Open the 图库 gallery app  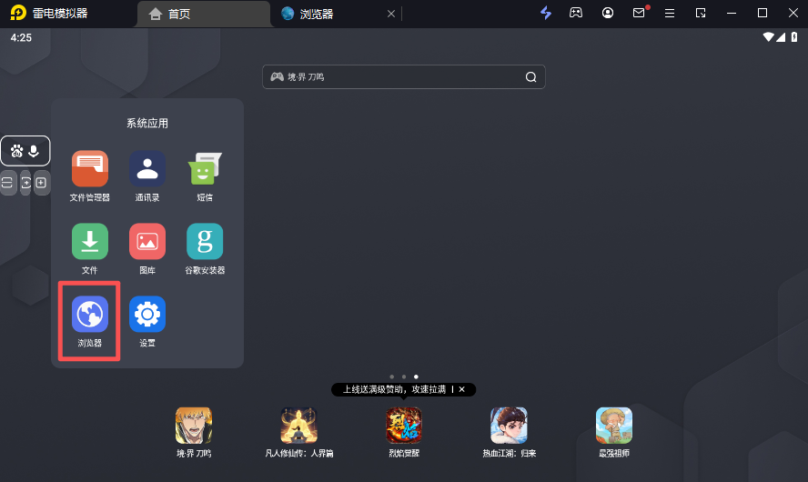coord(146,242)
